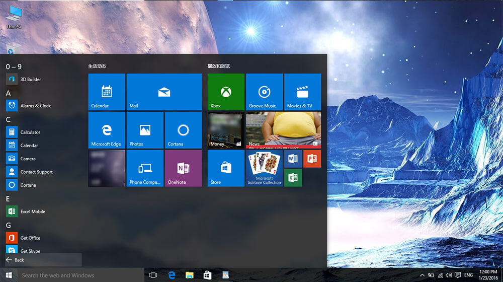Open the volume speaker tray icon

[x=449, y=275]
